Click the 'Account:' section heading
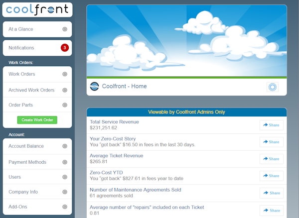This screenshot has width=299, height=218. 16,134
